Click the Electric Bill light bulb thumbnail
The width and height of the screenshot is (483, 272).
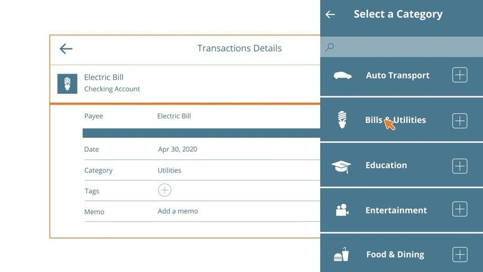(x=67, y=84)
